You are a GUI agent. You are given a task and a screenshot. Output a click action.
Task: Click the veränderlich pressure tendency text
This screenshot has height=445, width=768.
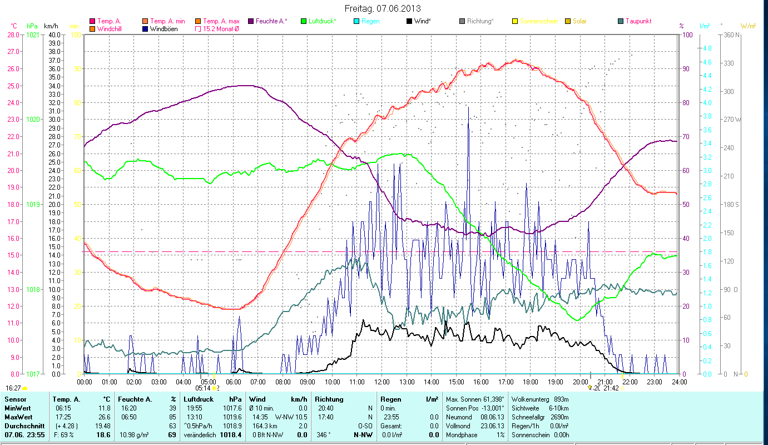coord(200,434)
